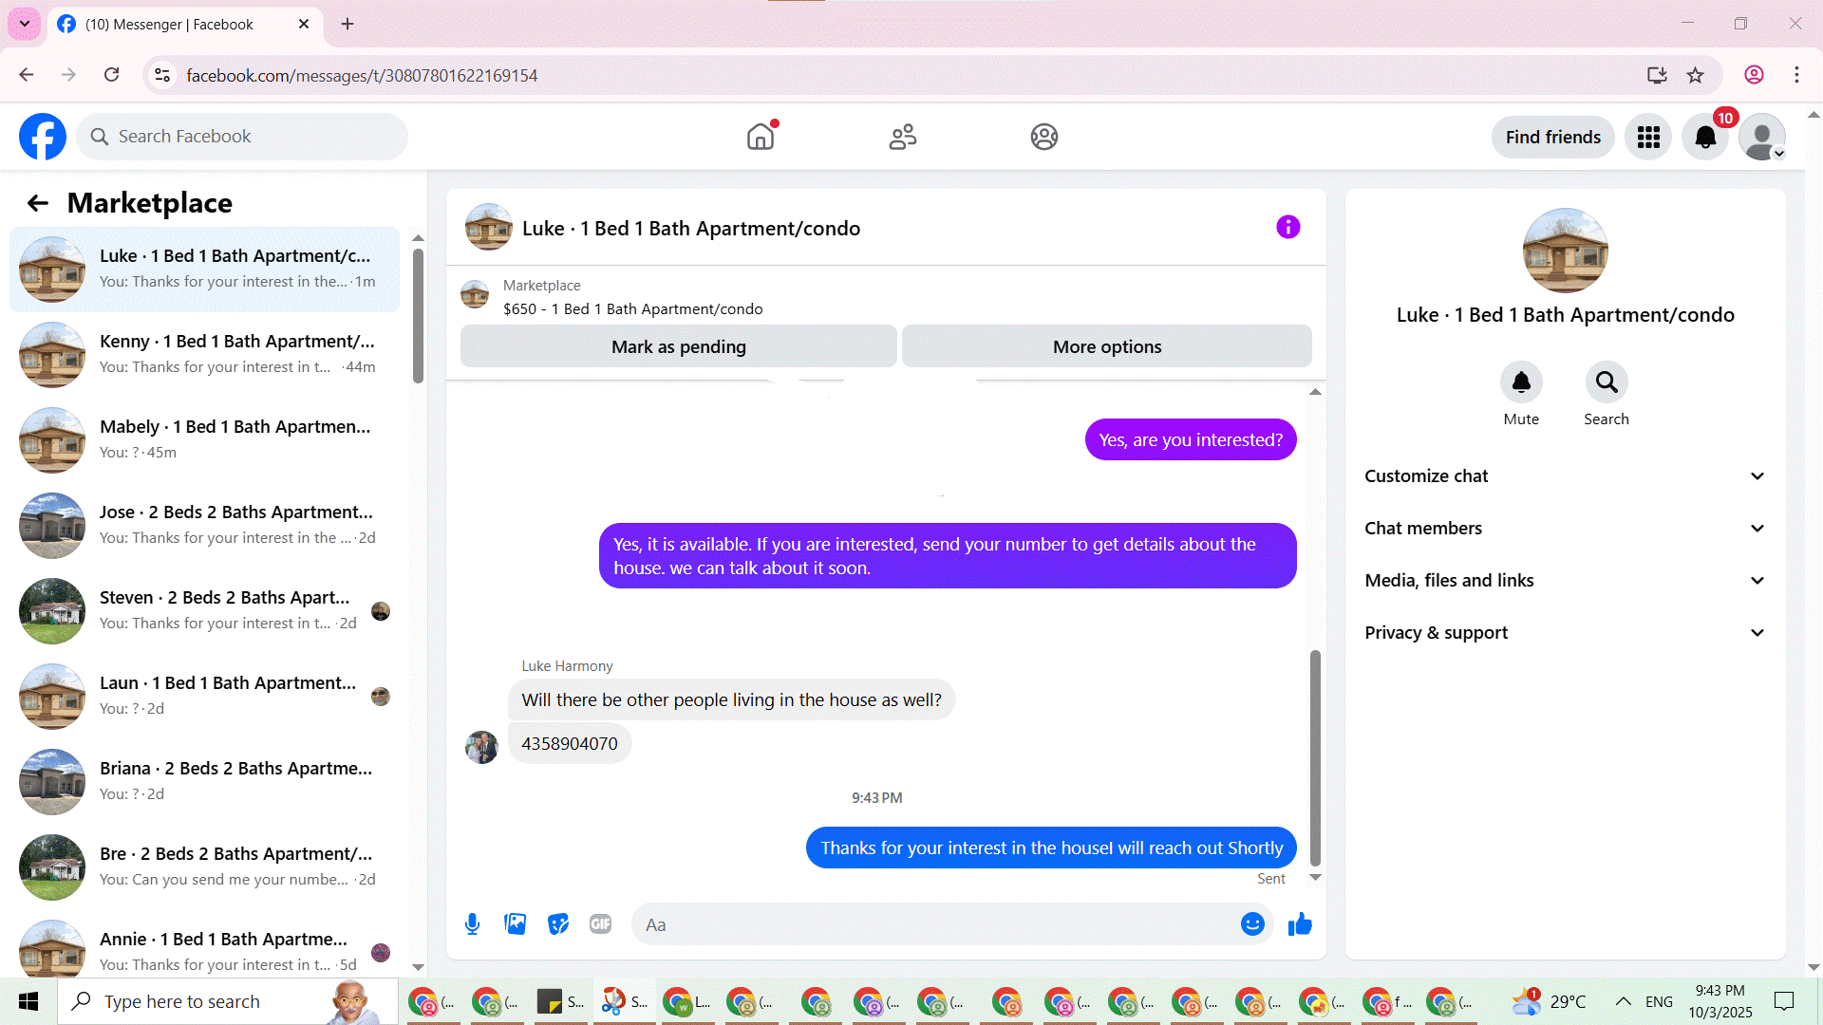The width and height of the screenshot is (1823, 1025).
Task: Click the ENG language indicator
Action: click(x=1659, y=1001)
